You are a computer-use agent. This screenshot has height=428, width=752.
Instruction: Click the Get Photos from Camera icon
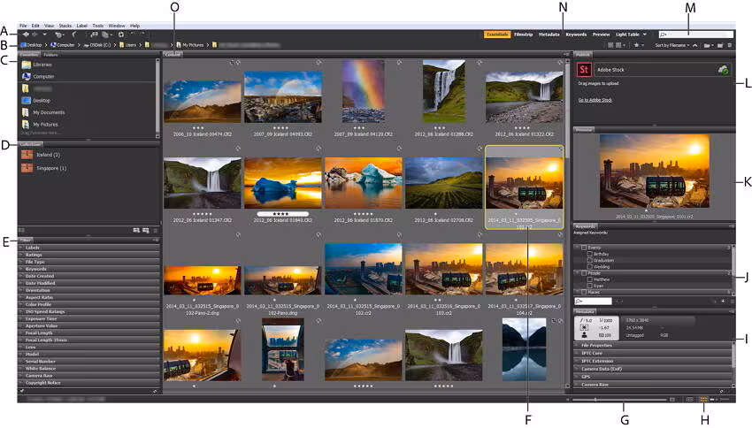pos(95,34)
